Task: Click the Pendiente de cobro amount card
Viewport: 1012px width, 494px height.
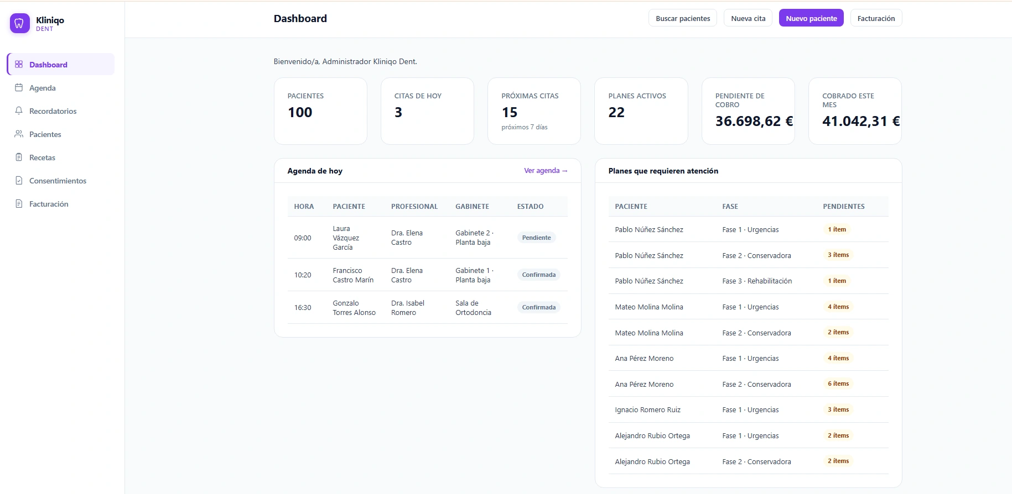Action: pos(748,111)
